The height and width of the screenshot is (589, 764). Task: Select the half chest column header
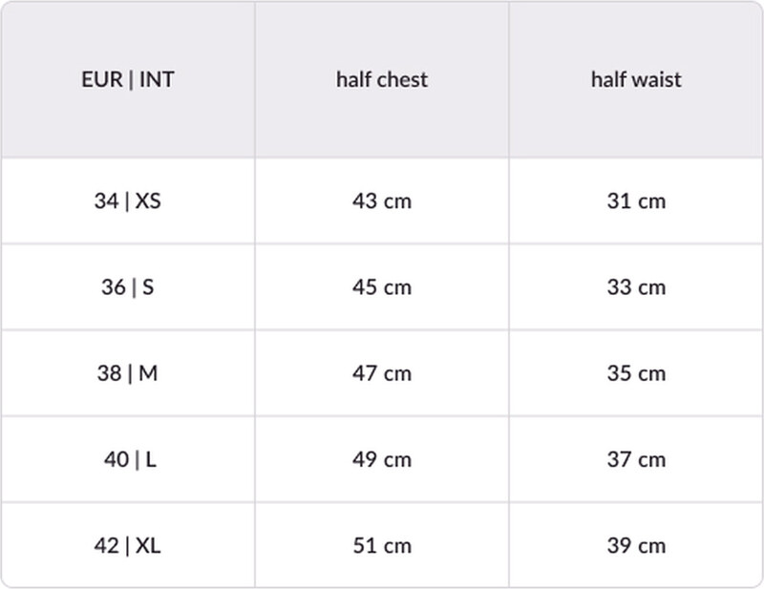click(x=382, y=79)
